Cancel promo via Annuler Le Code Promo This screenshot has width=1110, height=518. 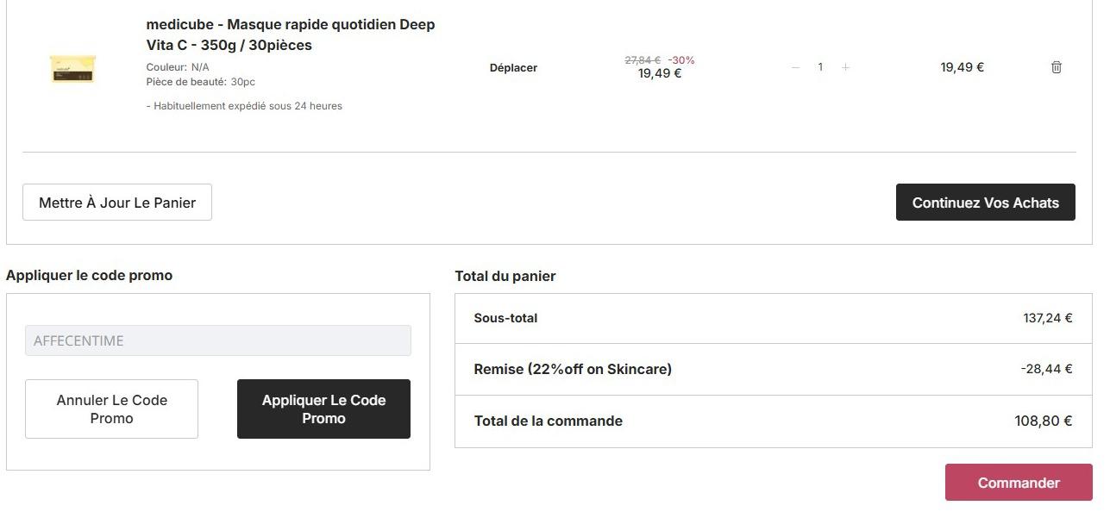[x=111, y=409]
